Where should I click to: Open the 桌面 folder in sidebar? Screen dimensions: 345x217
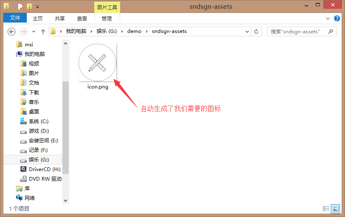34,111
